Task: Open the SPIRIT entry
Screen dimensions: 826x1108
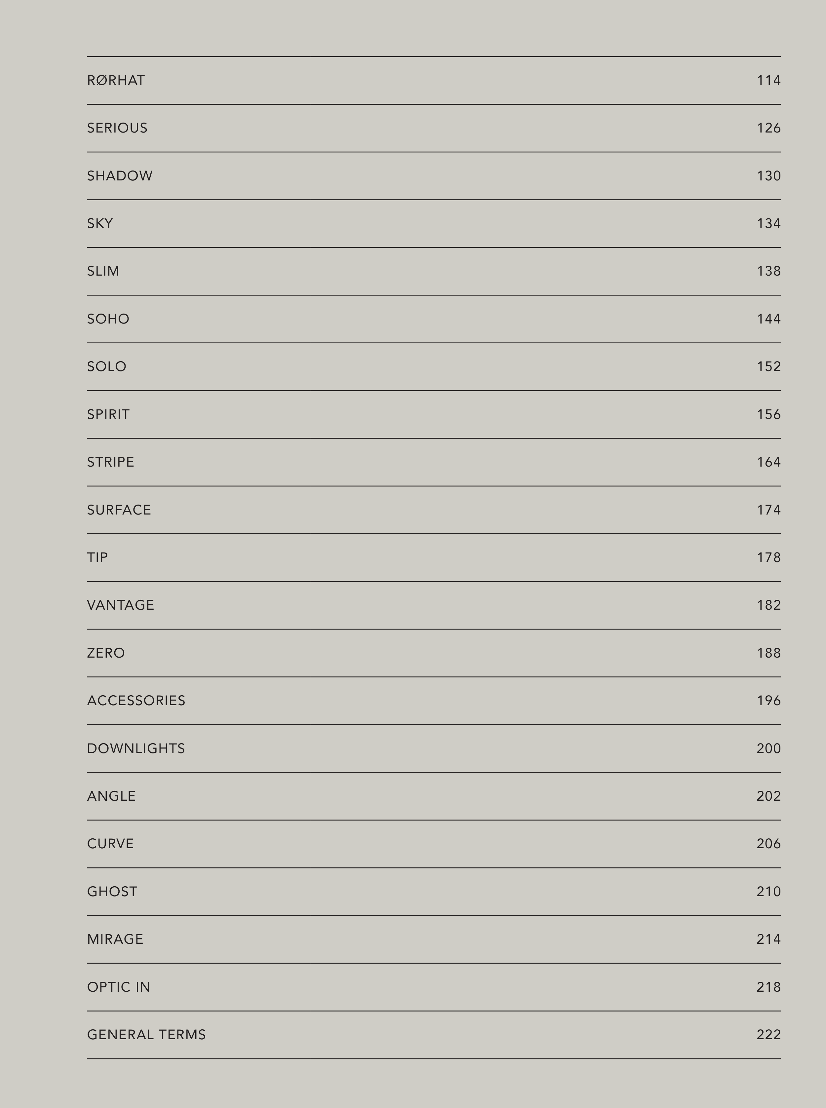Action: tap(108, 414)
